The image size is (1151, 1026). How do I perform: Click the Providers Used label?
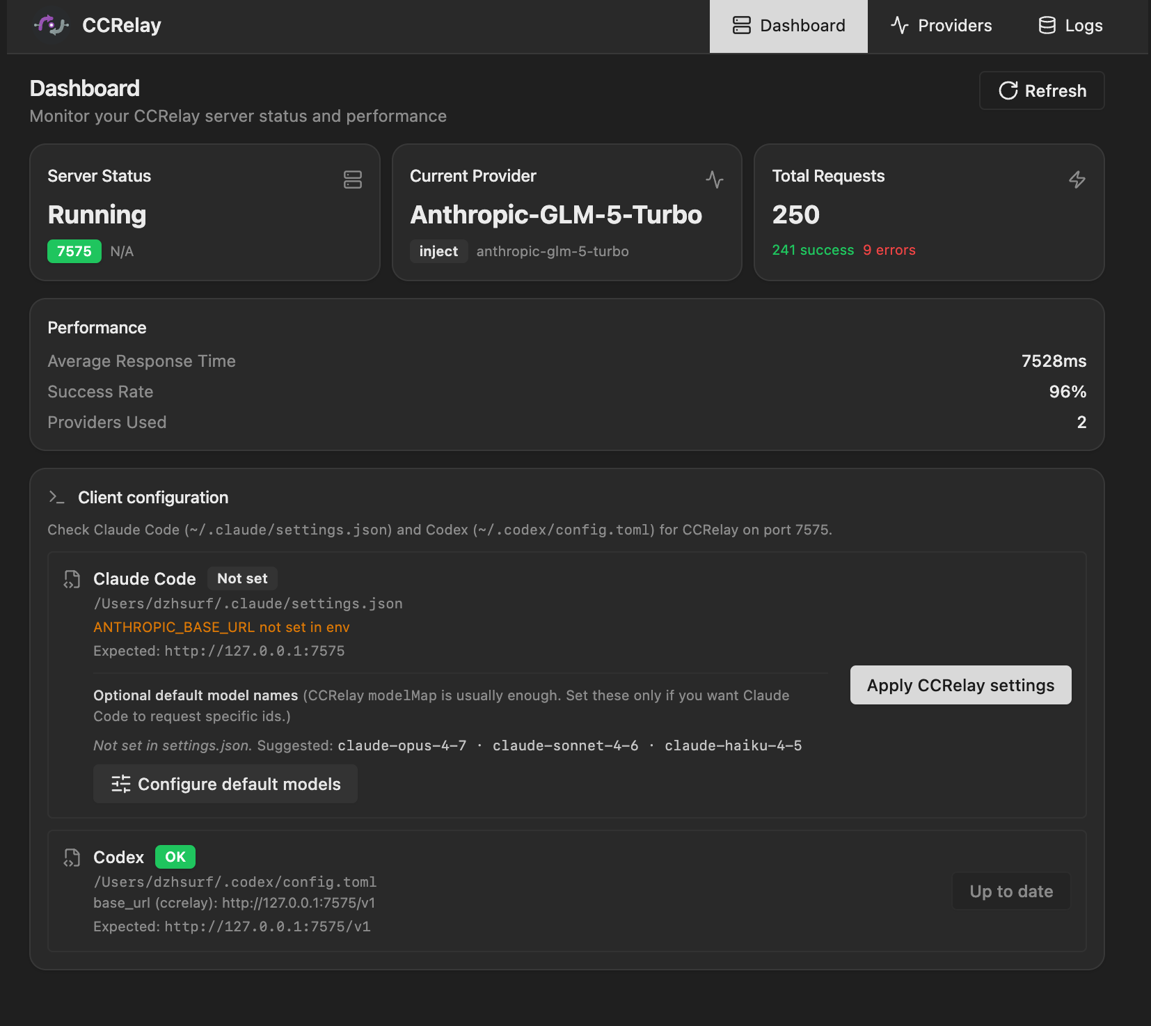tap(107, 423)
